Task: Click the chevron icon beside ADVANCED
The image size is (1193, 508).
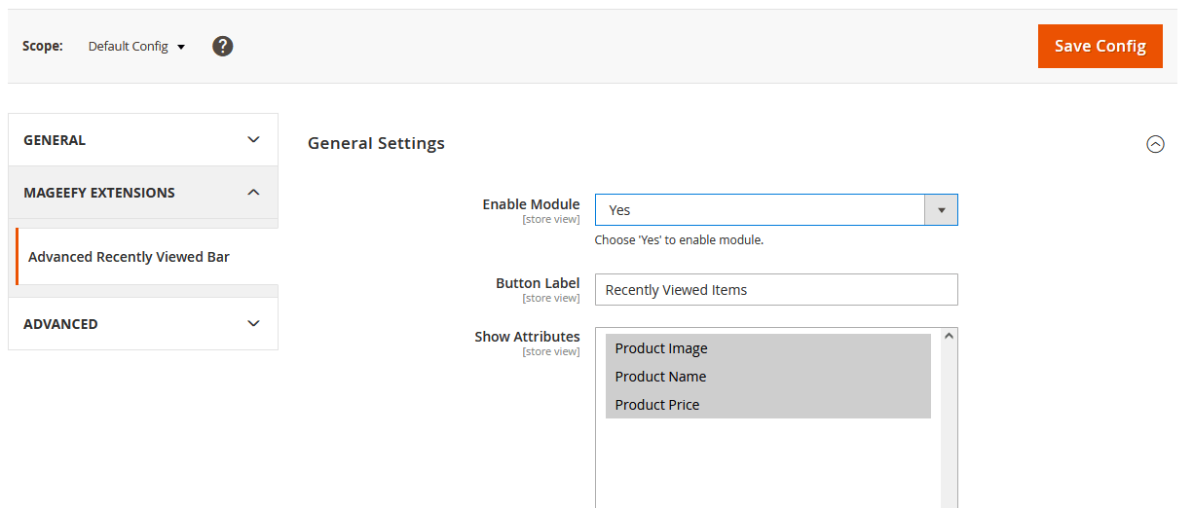Action: tap(254, 324)
